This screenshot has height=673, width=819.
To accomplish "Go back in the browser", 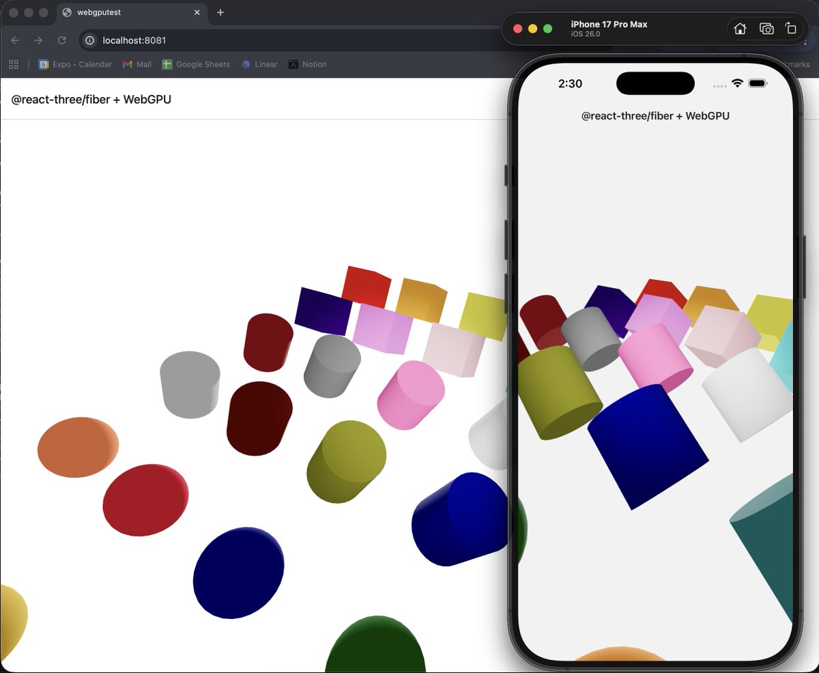I will point(15,40).
